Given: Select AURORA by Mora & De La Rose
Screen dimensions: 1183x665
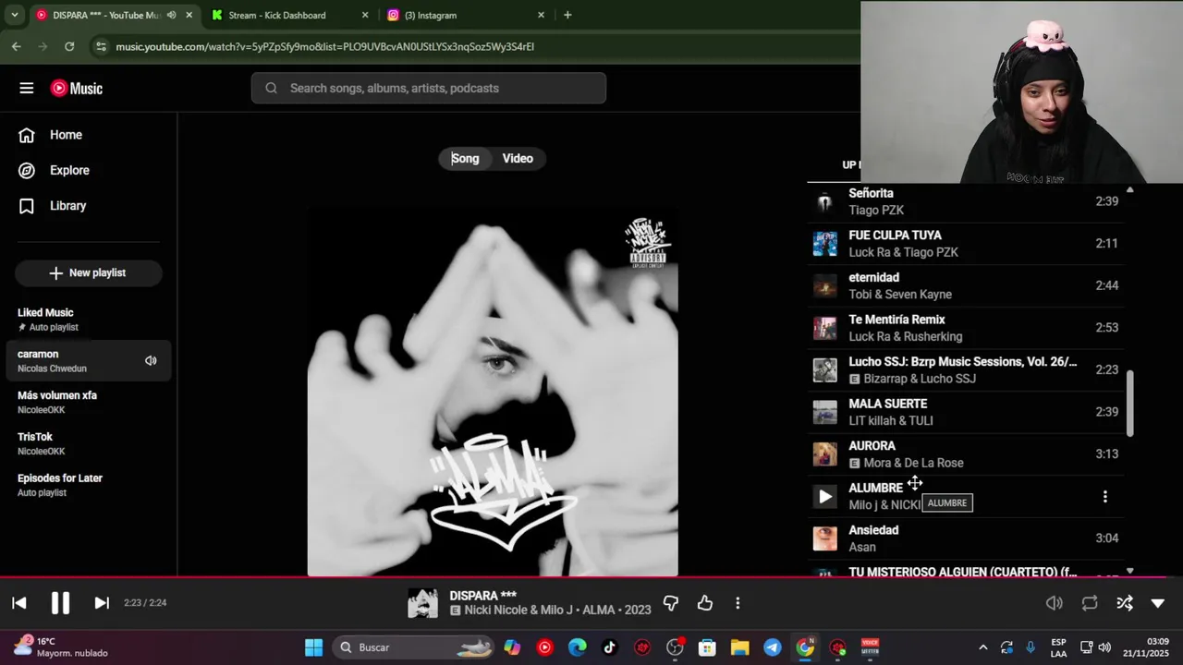Looking at the screenshot, I should click(966, 454).
